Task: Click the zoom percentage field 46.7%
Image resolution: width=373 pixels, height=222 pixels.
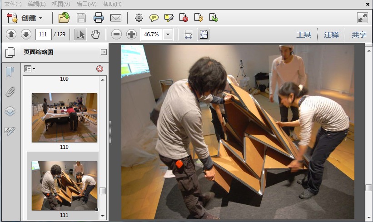Action: point(152,35)
